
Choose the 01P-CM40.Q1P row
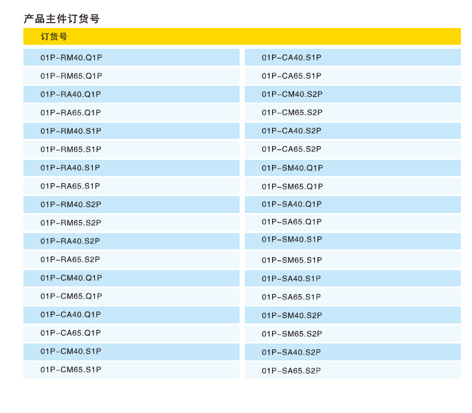(x=71, y=278)
